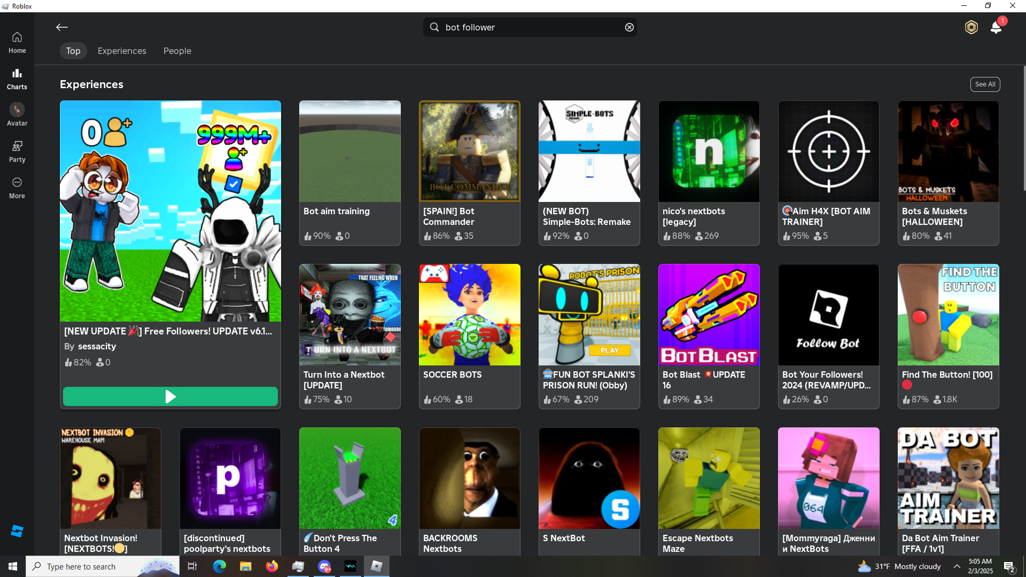Click the back arrow icon
The height and width of the screenshot is (577, 1026).
(62, 27)
